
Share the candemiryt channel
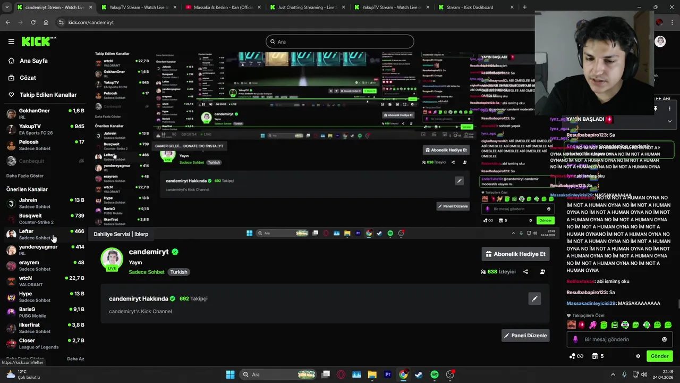pyautogui.click(x=525, y=272)
